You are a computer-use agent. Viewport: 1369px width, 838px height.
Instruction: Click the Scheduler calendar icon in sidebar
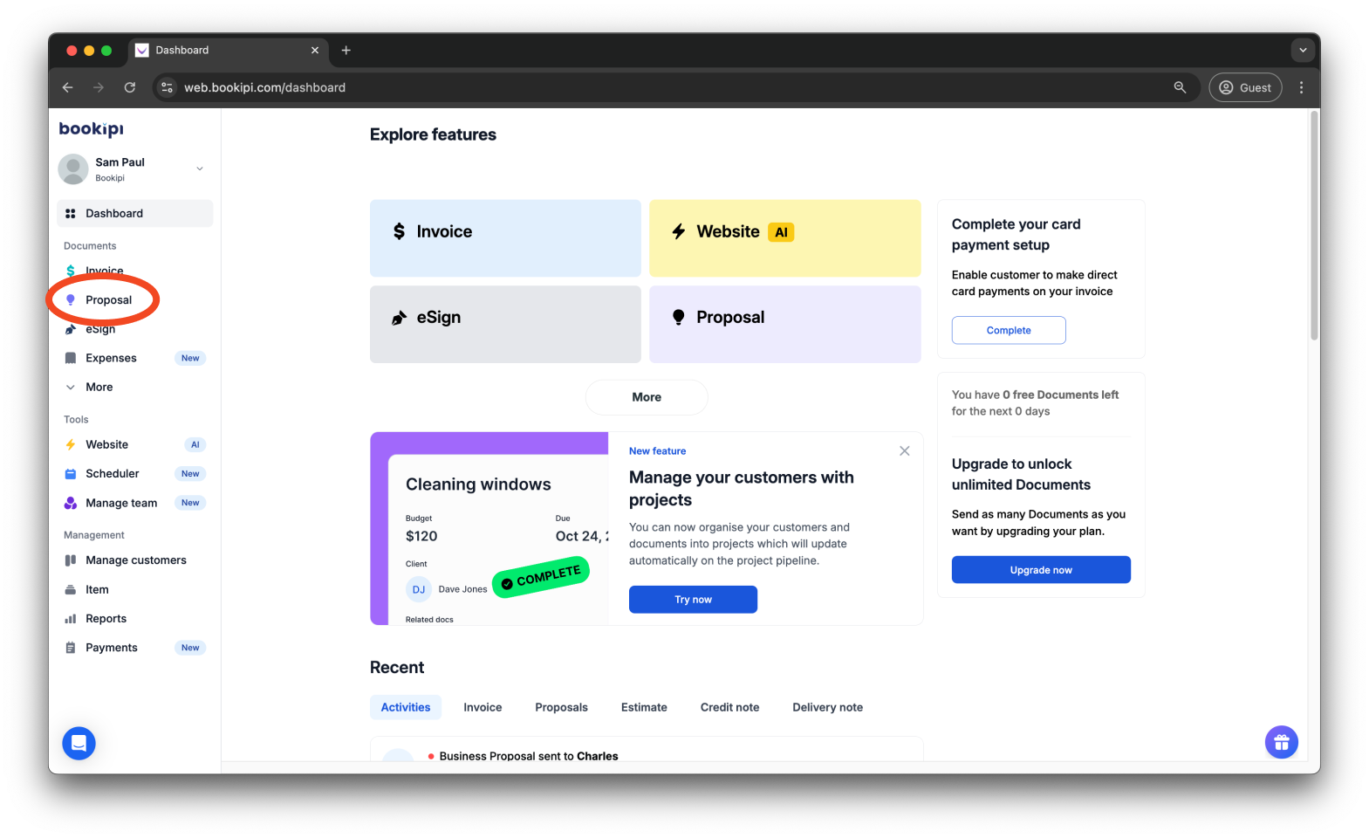click(71, 474)
